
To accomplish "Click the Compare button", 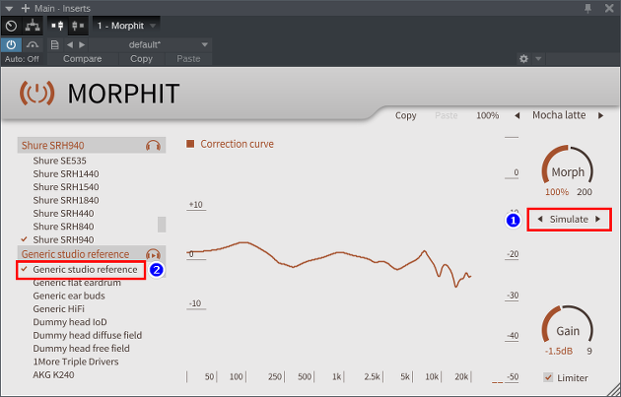I will pos(83,59).
